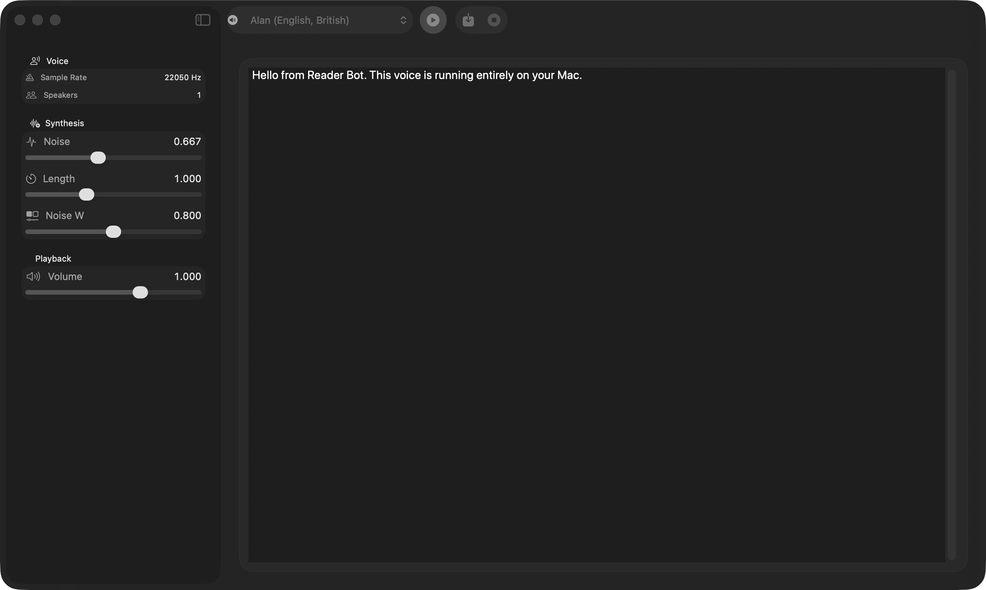Click the Sample Rate mountain icon
Image resolution: width=986 pixels, height=590 pixels.
coord(30,77)
